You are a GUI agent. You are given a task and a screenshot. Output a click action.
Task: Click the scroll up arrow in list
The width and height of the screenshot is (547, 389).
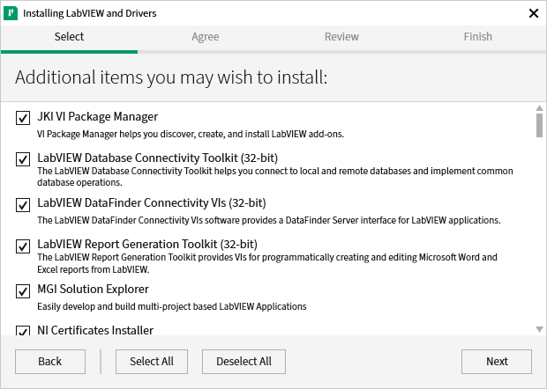pyautogui.click(x=539, y=110)
